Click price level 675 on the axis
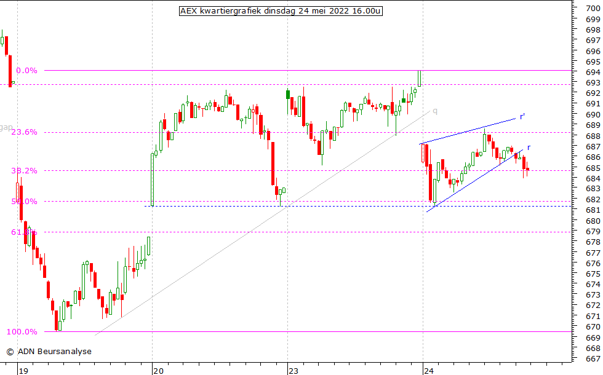This screenshot has width=603, height=375. point(593,274)
